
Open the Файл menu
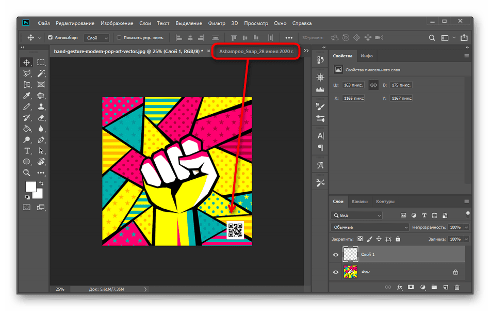point(44,23)
